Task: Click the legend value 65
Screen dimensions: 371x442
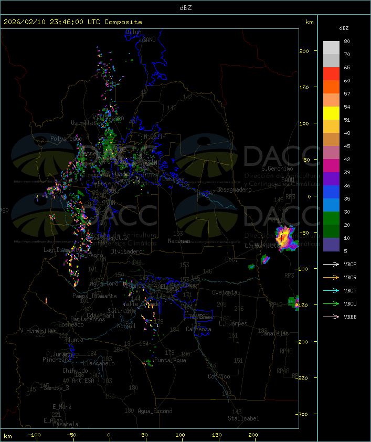Action: [347, 67]
